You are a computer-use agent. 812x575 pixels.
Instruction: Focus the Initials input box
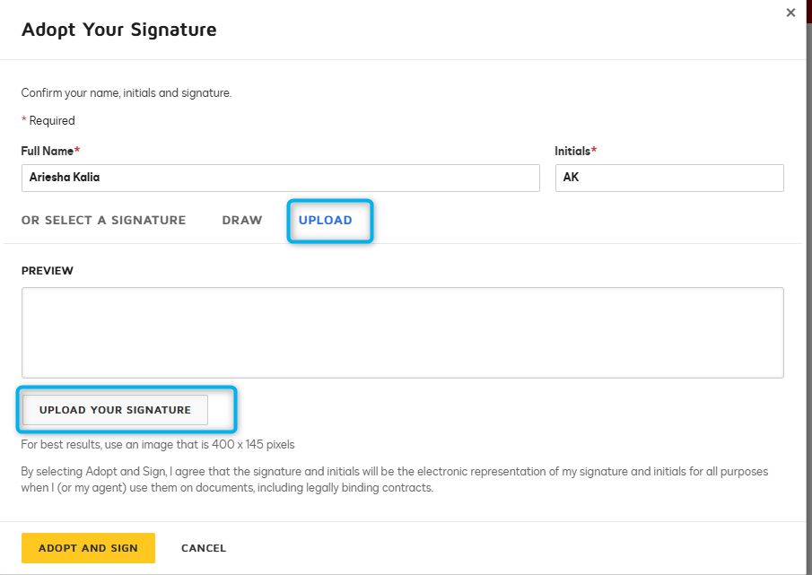[669, 178]
